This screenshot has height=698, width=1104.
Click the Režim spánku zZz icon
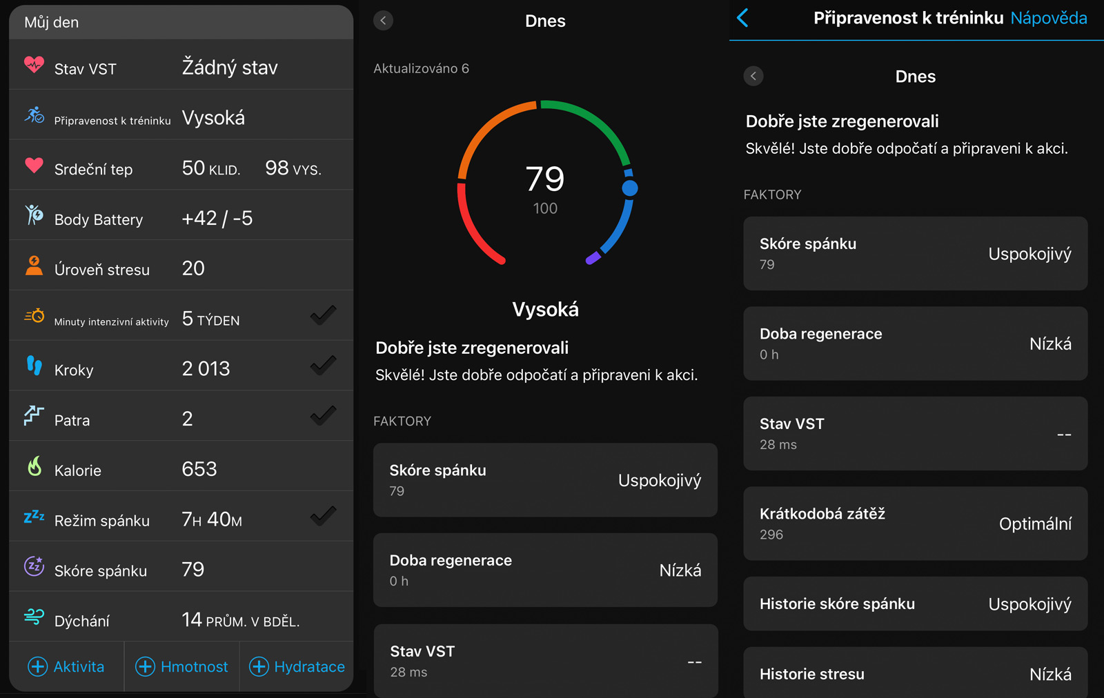click(34, 516)
